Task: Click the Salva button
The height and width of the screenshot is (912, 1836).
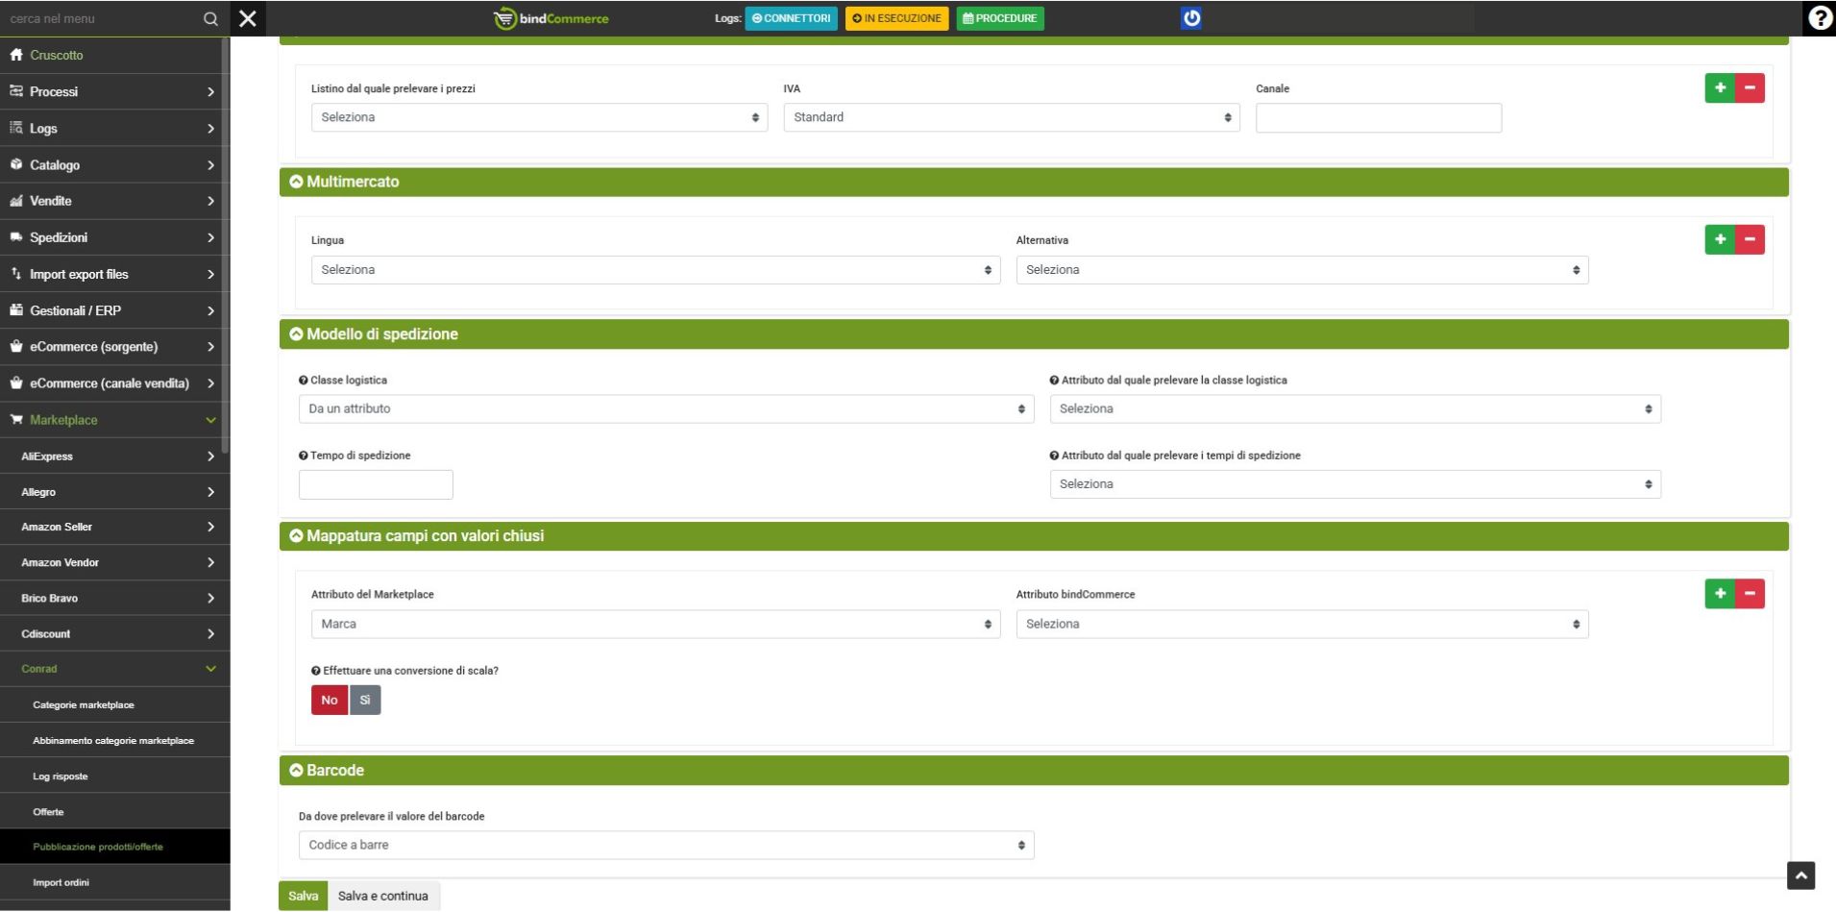Action: (x=303, y=896)
